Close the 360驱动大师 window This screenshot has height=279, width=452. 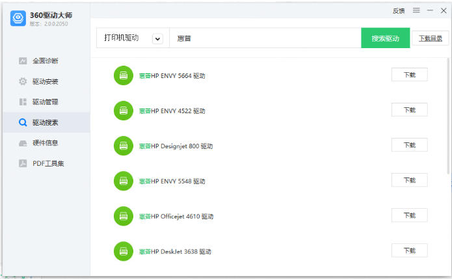[x=444, y=10]
